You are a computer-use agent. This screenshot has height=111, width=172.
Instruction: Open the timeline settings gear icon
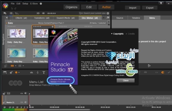(11, 73)
